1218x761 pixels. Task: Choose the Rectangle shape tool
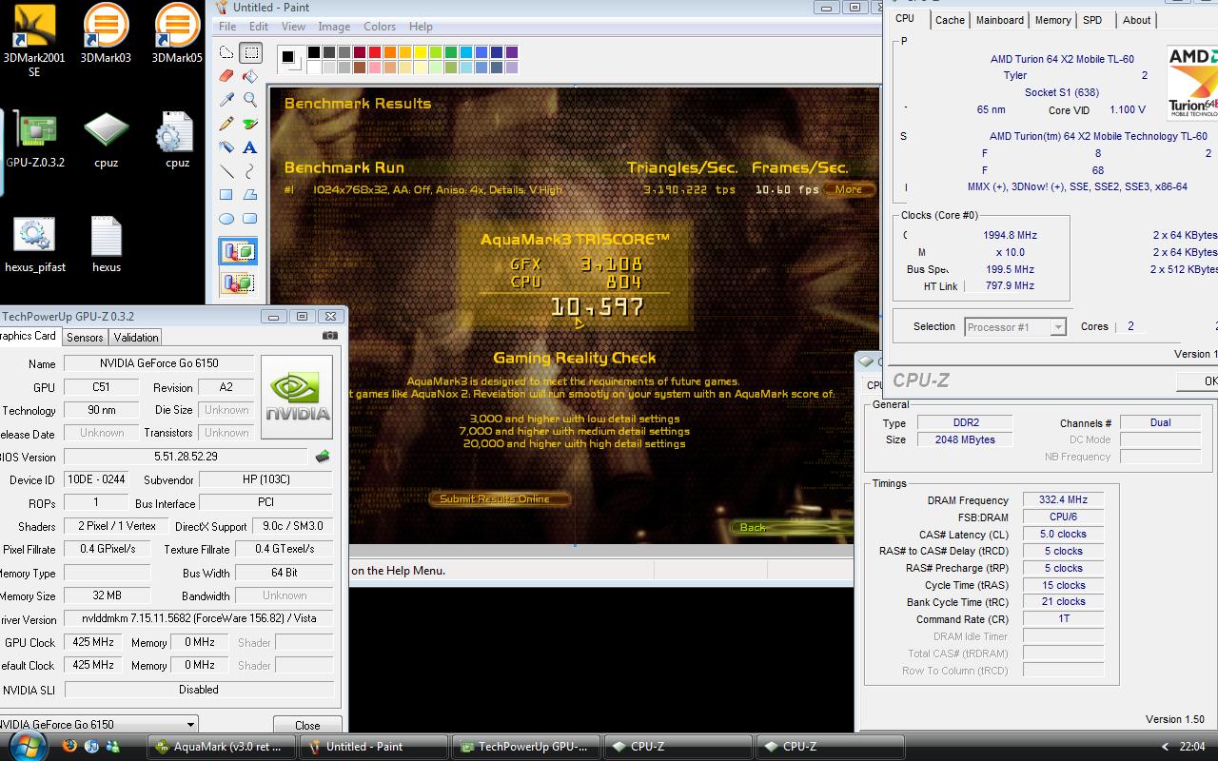(226, 195)
